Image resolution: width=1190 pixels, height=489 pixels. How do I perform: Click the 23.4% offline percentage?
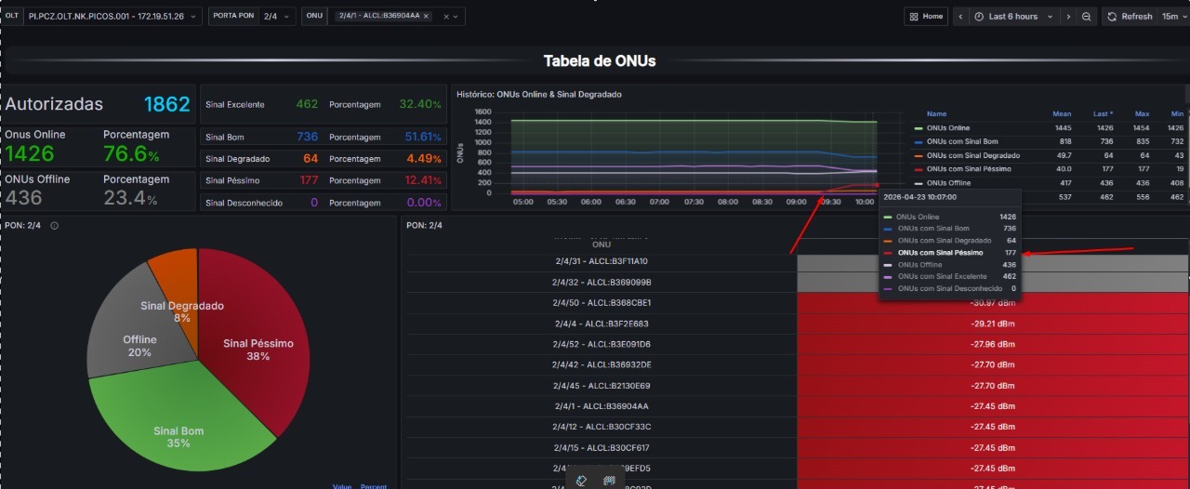(x=131, y=198)
